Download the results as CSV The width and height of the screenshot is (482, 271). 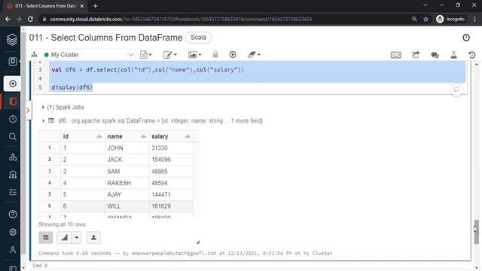[93, 238]
